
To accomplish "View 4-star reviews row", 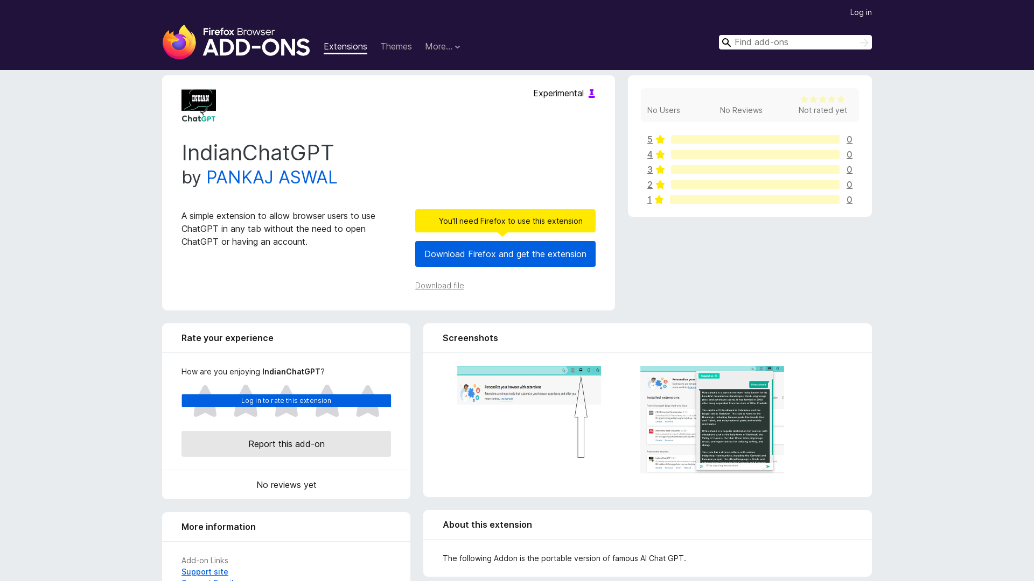I will [750, 155].
